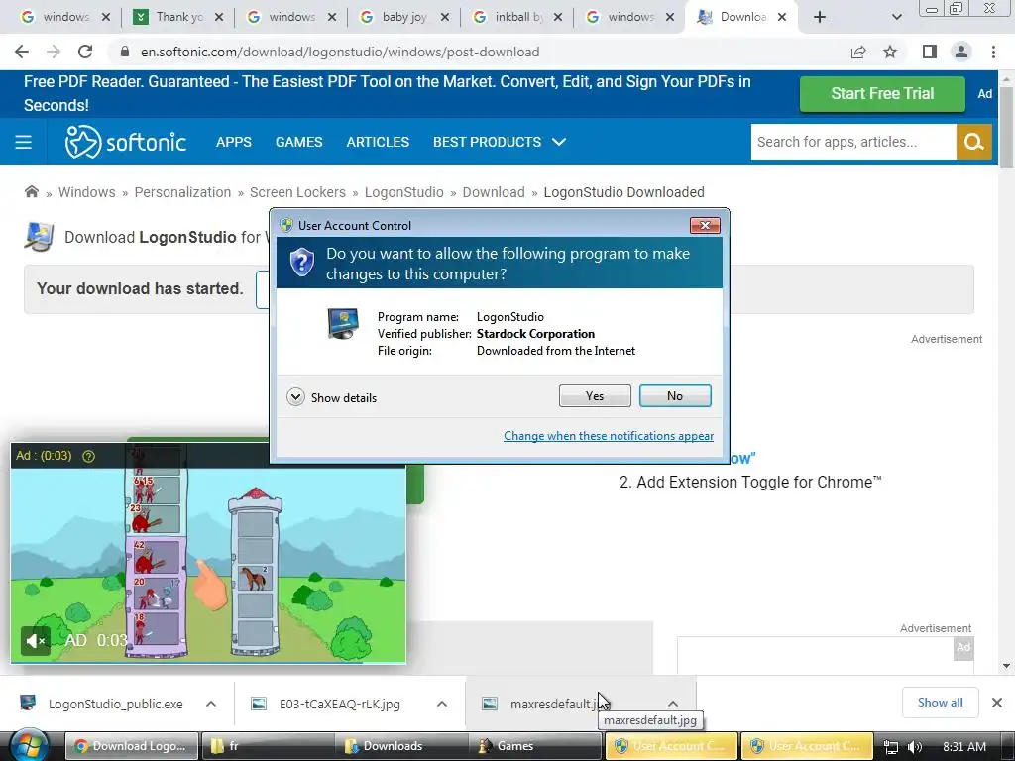
Task: Open Softonic hamburger menu
Action: 24,142
